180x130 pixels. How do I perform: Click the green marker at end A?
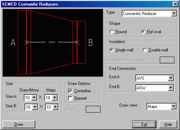[27, 42]
